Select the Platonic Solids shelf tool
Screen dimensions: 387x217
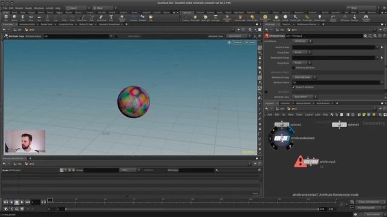pyautogui.click(x=122, y=17)
